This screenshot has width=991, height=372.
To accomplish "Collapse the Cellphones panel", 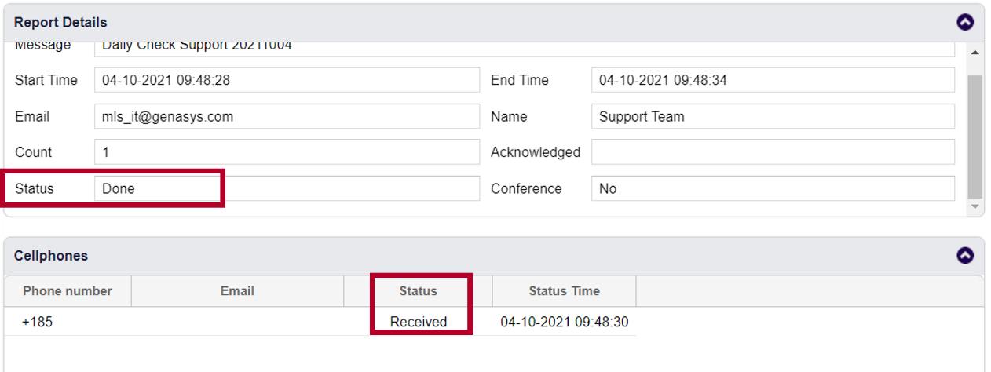I will (965, 255).
